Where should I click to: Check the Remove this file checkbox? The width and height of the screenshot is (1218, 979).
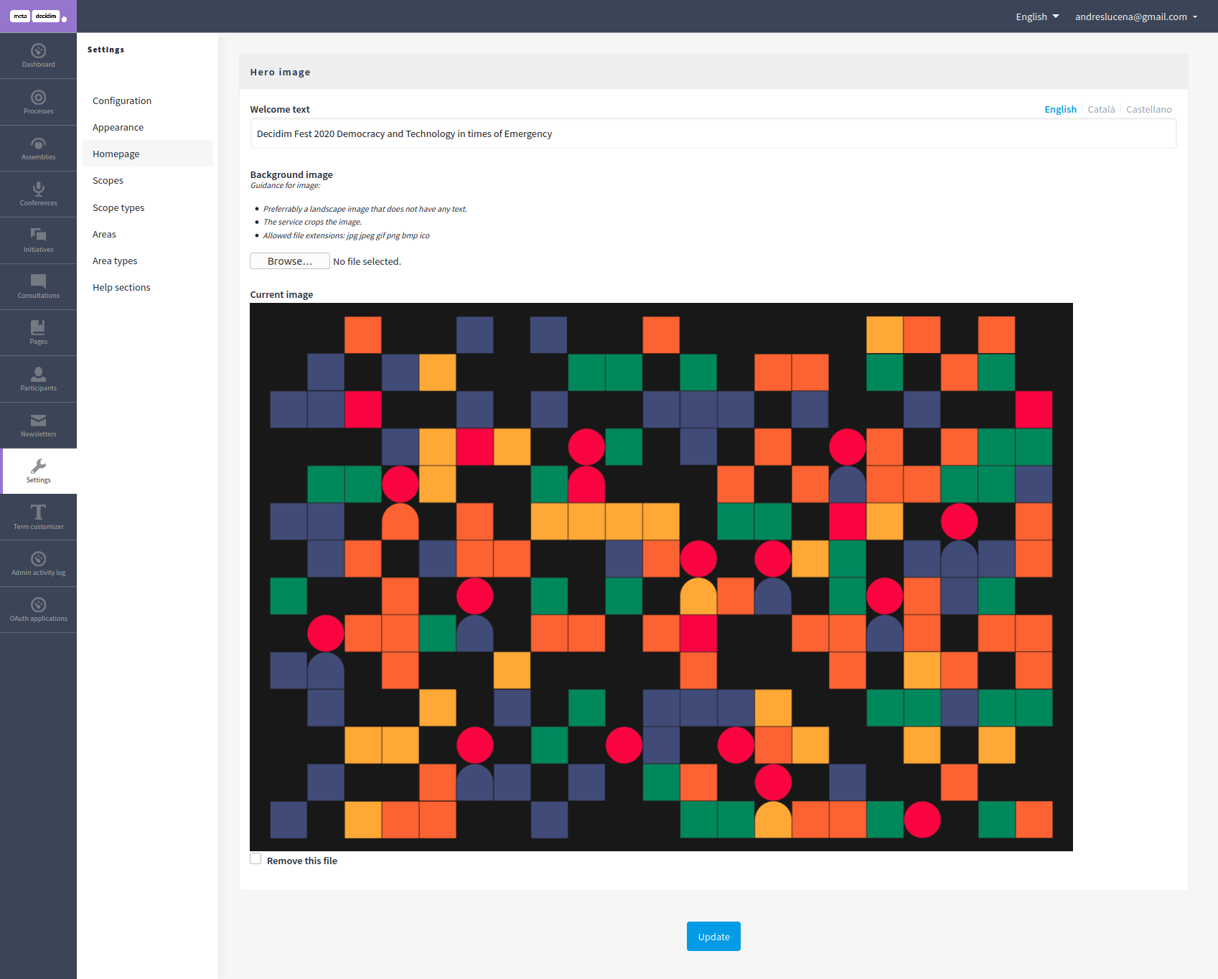(x=256, y=859)
